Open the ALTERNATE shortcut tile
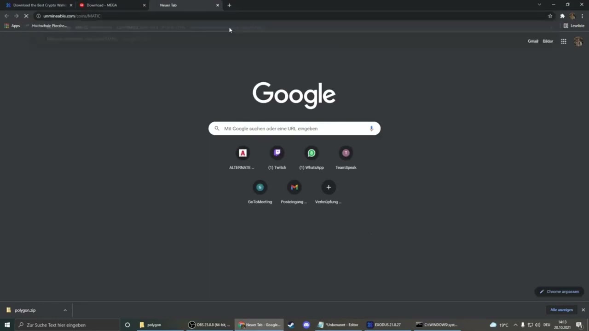The width and height of the screenshot is (589, 331). [243, 159]
